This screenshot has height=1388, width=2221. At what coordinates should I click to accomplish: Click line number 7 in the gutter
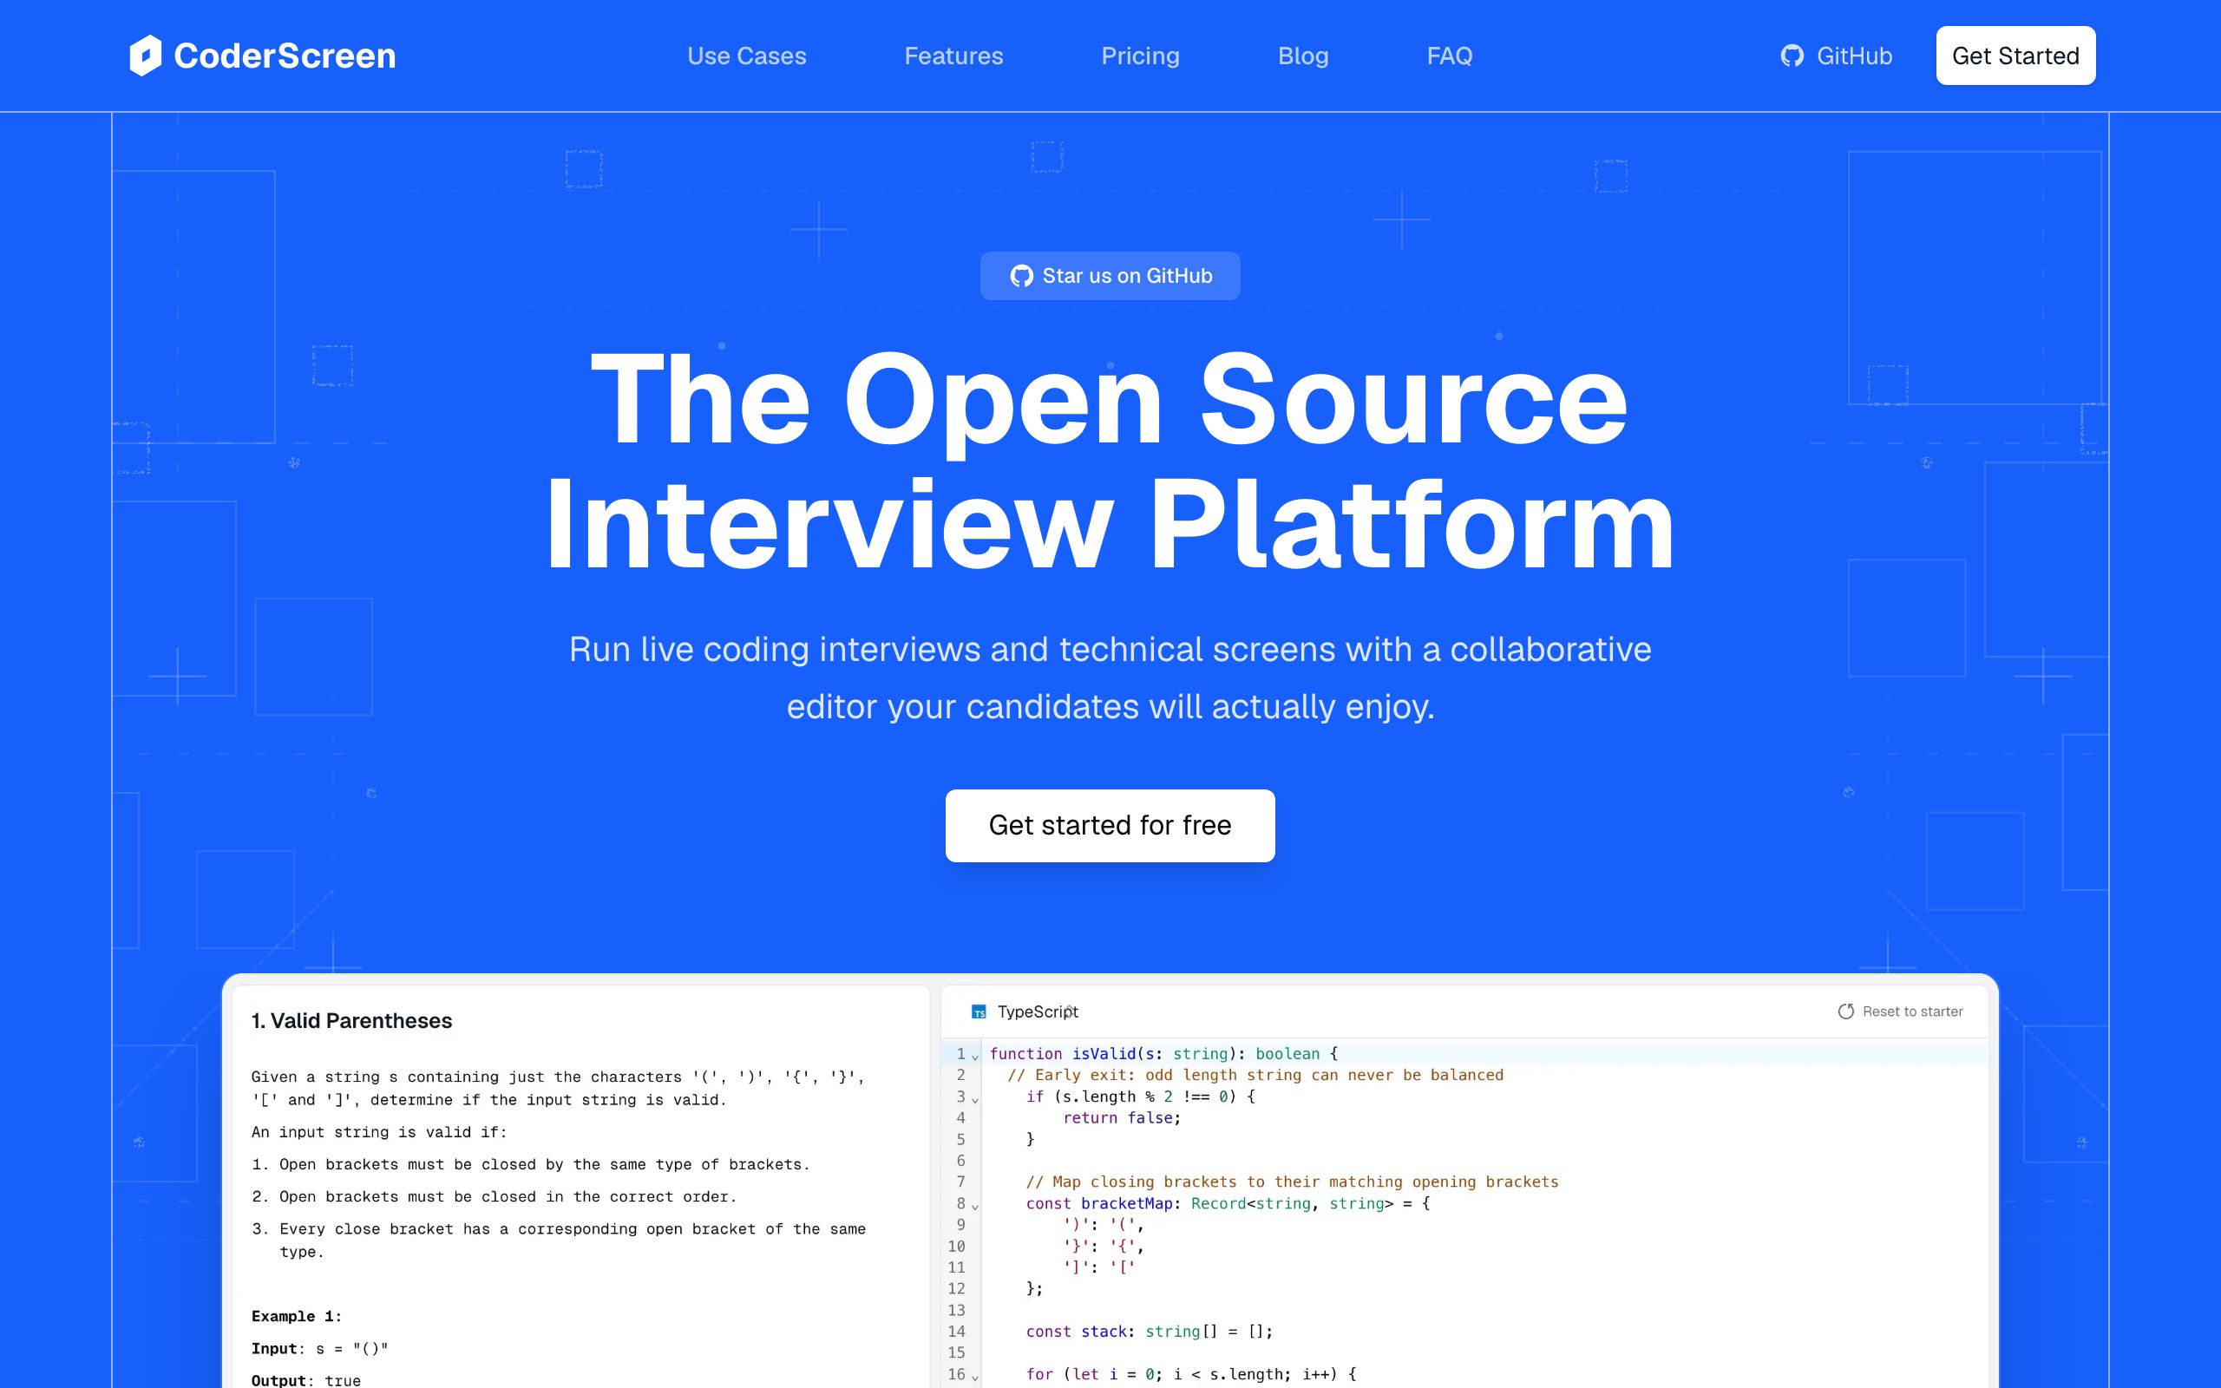pyautogui.click(x=960, y=1182)
